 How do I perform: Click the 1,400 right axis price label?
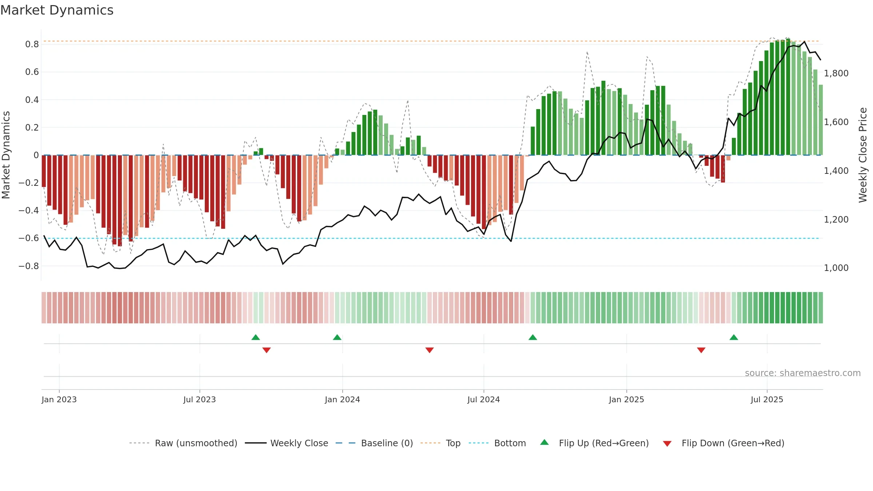click(x=836, y=171)
